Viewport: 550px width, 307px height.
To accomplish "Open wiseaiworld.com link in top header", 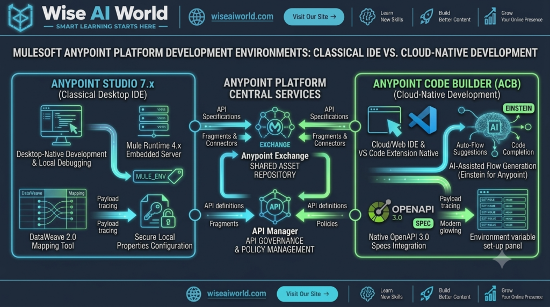I will [x=242, y=17].
